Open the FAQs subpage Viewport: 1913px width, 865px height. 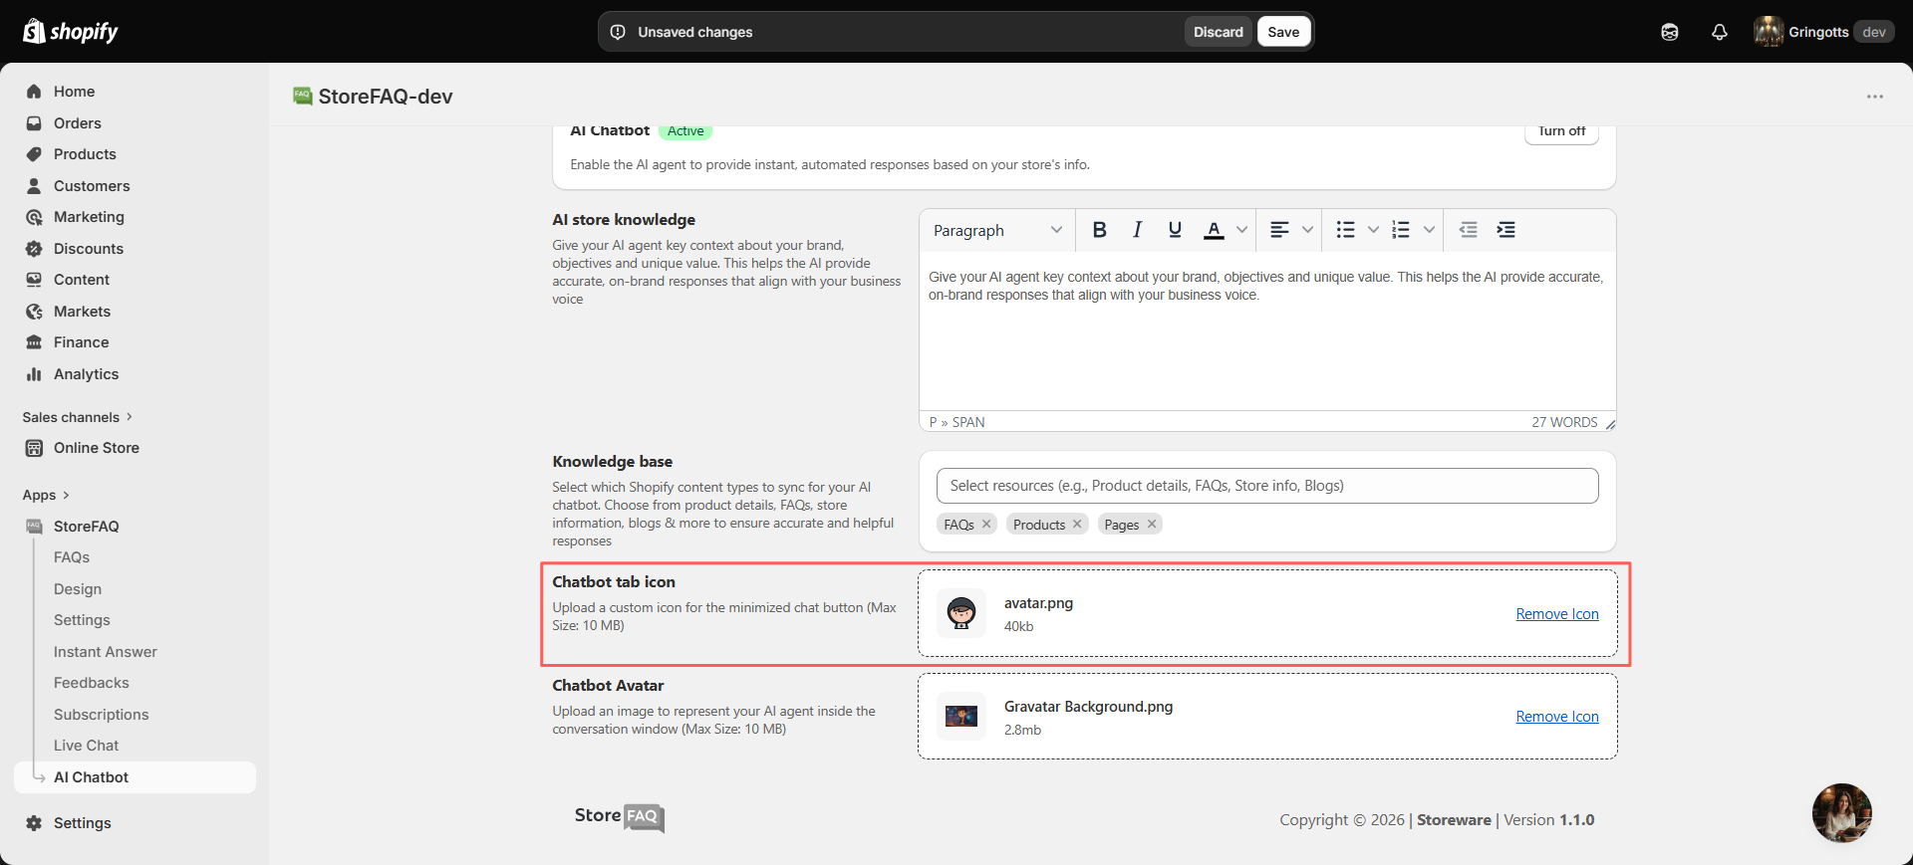72,557
